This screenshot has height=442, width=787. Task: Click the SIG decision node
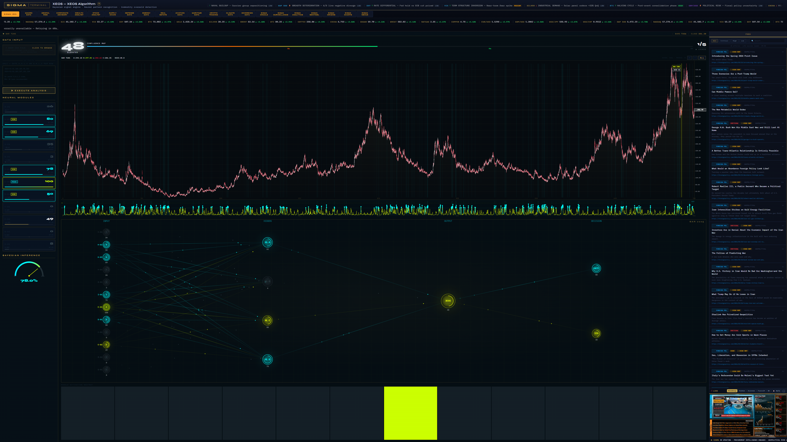596,333
